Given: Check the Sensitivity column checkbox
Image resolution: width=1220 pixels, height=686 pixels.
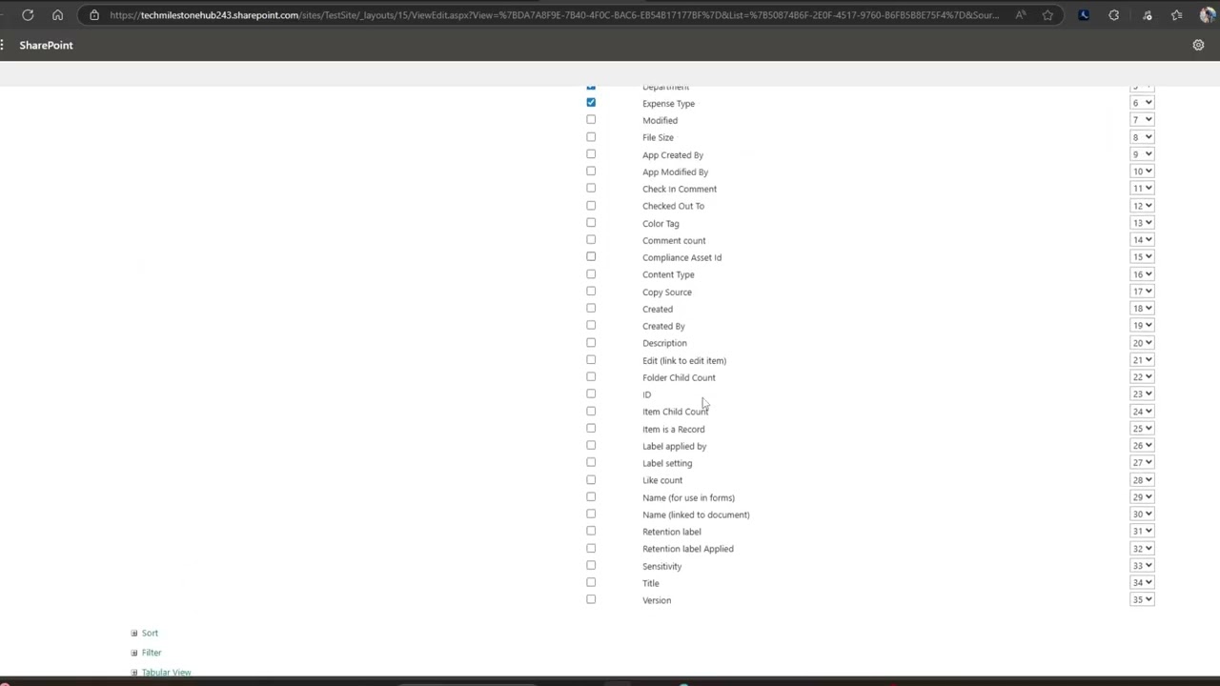Looking at the screenshot, I should [x=591, y=566].
